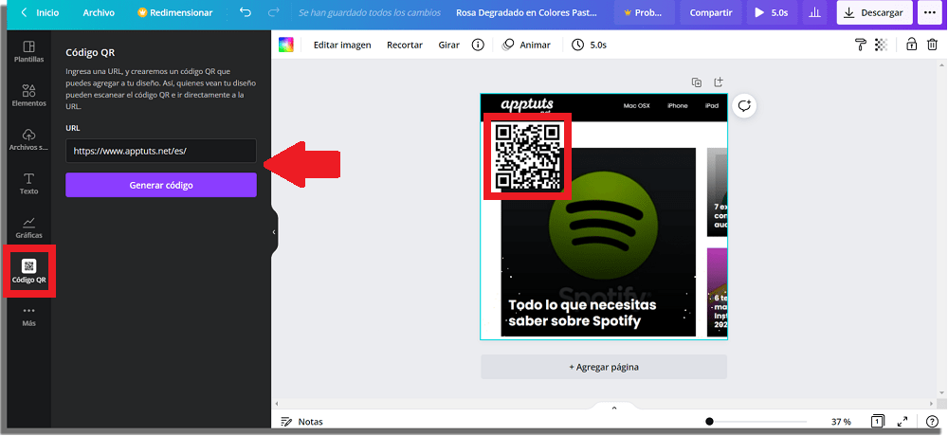Click the URL input field

161,151
